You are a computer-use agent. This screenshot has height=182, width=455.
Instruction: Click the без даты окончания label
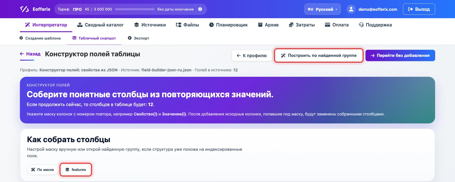175,9
